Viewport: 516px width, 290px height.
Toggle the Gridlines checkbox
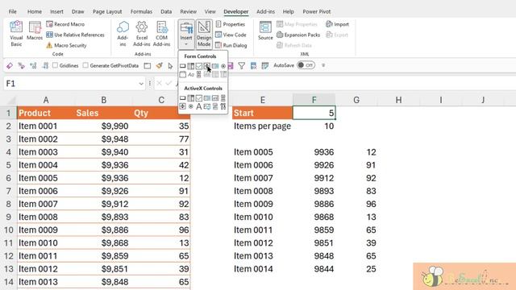pyautogui.click(x=55, y=65)
